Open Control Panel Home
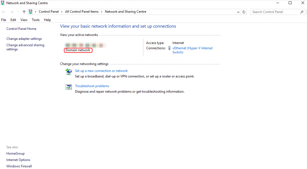The height and width of the screenshot is (169, 307). coord(21,29)
